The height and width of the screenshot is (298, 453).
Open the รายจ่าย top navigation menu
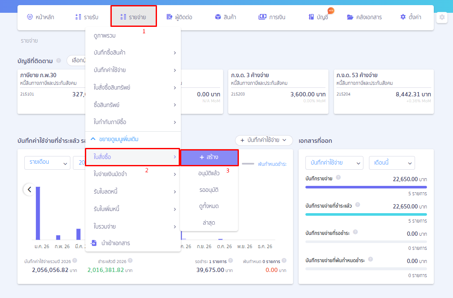tap(134, 17)
